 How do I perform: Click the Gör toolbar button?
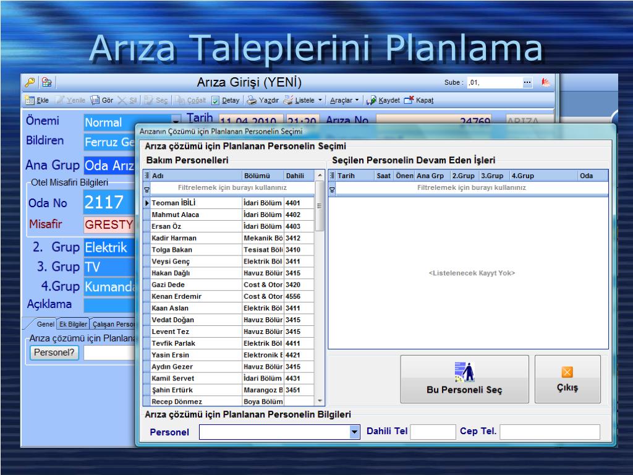click(x=102, y=100)
